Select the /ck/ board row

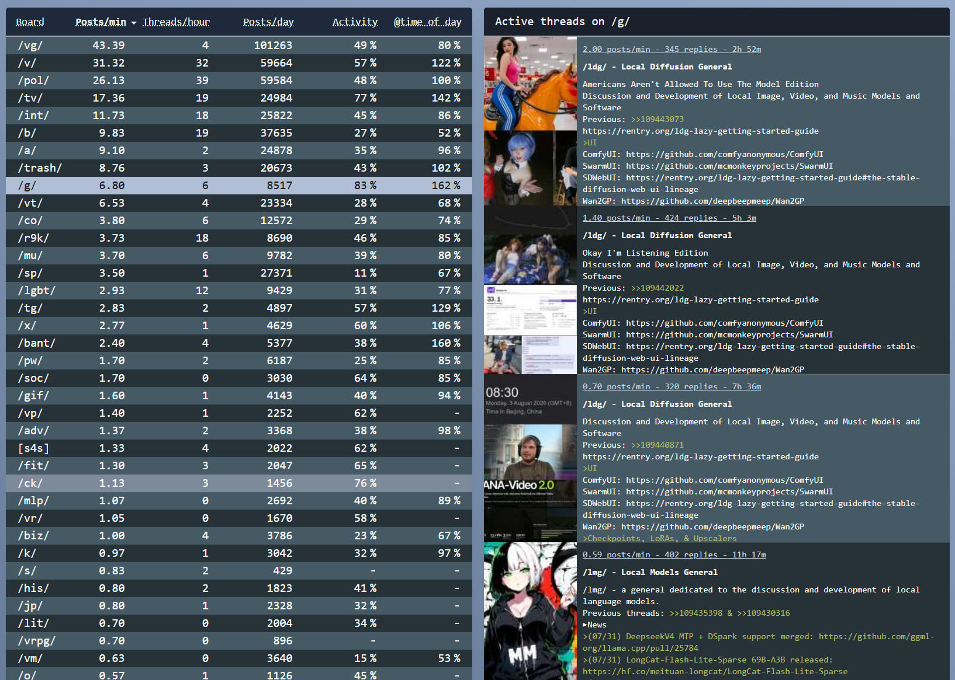(239, 483)
